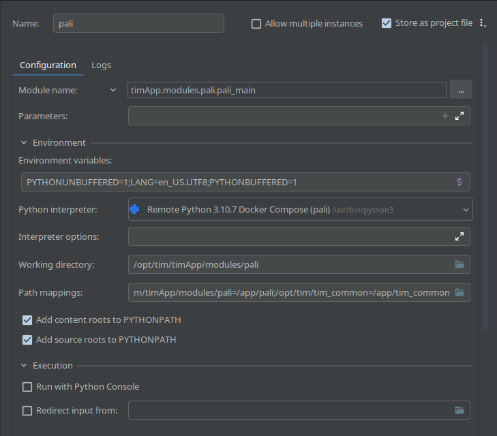Screen dimensions: 497x436
Task: Enable Run with Python Console
Action: point(27,387)
